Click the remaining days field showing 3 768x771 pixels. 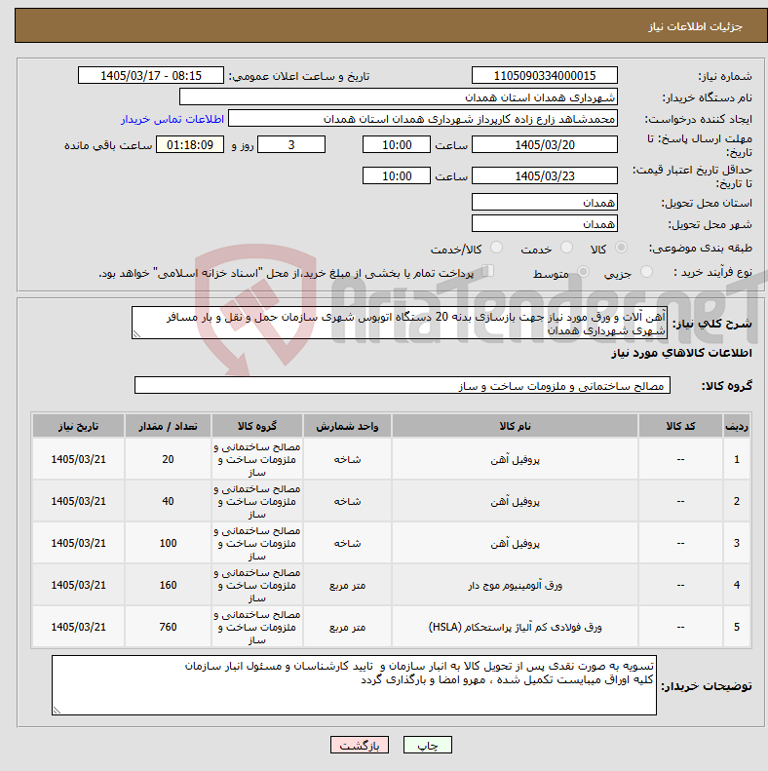click(291, 144)
